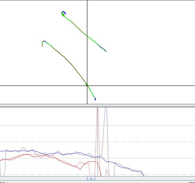Click the solid red line at chart's left edge
Screen dimensions: 195x183
pos(1,160)
